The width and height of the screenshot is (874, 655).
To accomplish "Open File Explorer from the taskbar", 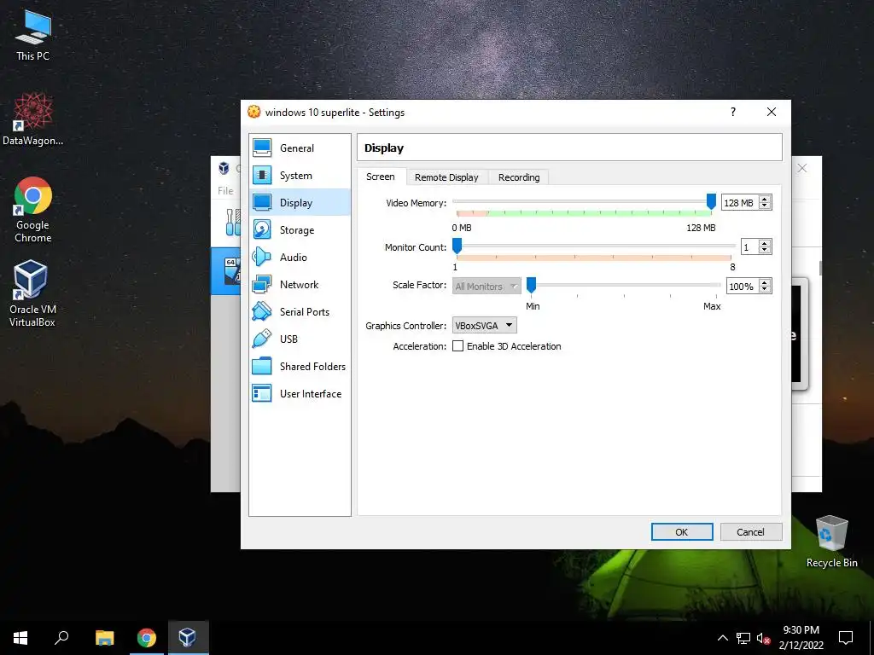I will click(x=104, y=638).
